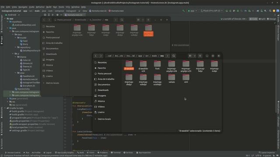Select the font folder

point(157,65)
